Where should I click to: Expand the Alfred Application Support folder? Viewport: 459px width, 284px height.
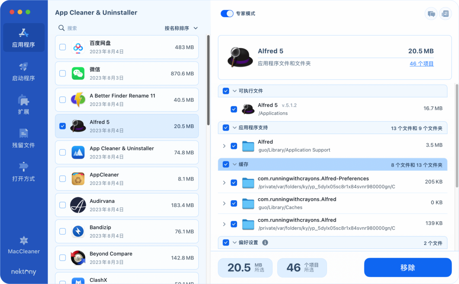[224, 146]
